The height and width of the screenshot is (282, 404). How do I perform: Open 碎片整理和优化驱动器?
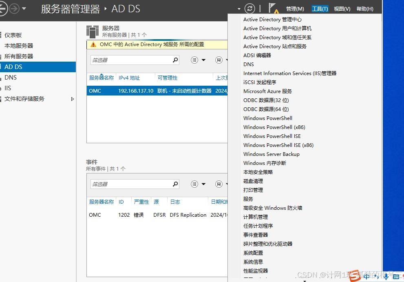268,244
